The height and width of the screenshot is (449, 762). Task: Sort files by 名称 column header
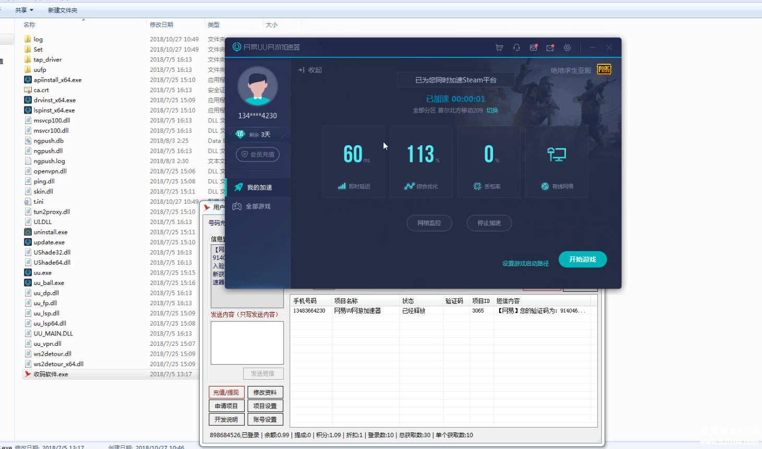click(29, 24)
